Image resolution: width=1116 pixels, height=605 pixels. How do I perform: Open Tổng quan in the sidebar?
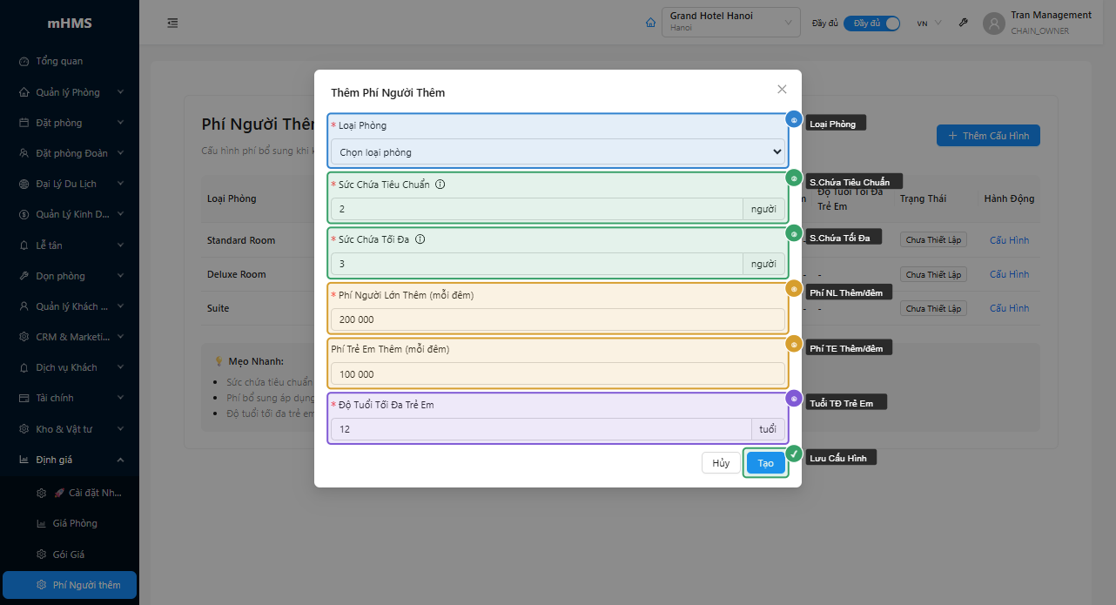tap(59, 62)
